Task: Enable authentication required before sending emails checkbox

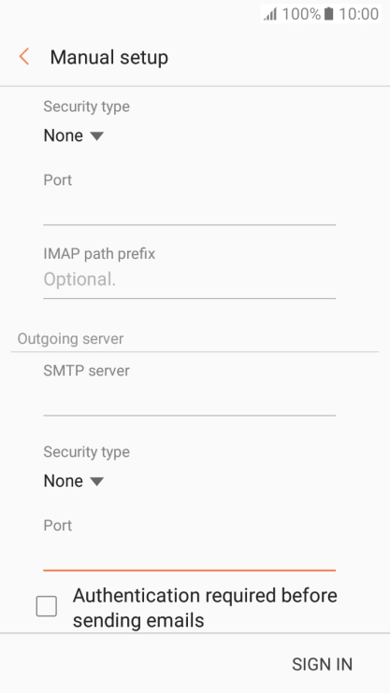Action: coord(47,606)
